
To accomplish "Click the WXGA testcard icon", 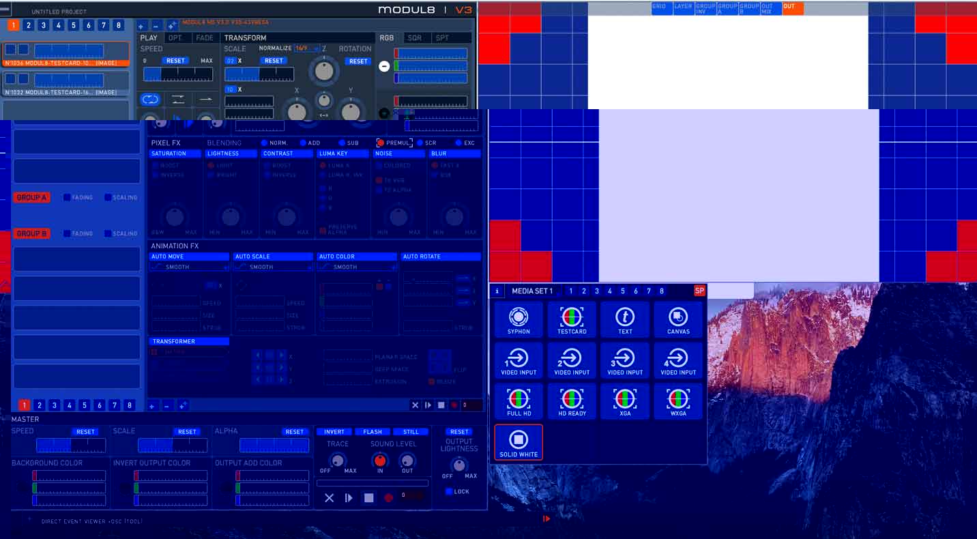I will pyautogui.click(x=678, y=401).
